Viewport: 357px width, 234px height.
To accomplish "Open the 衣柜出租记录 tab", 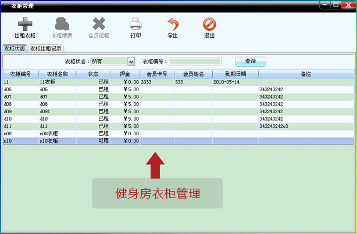I will 46,49.
